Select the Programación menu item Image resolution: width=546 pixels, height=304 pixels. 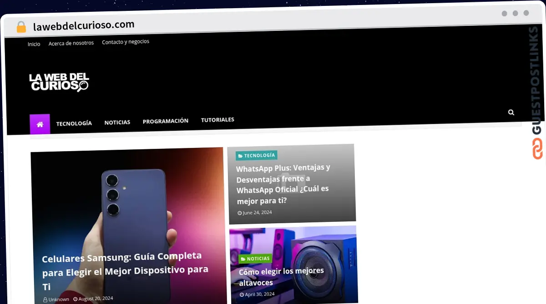click(x=166, y=121)
